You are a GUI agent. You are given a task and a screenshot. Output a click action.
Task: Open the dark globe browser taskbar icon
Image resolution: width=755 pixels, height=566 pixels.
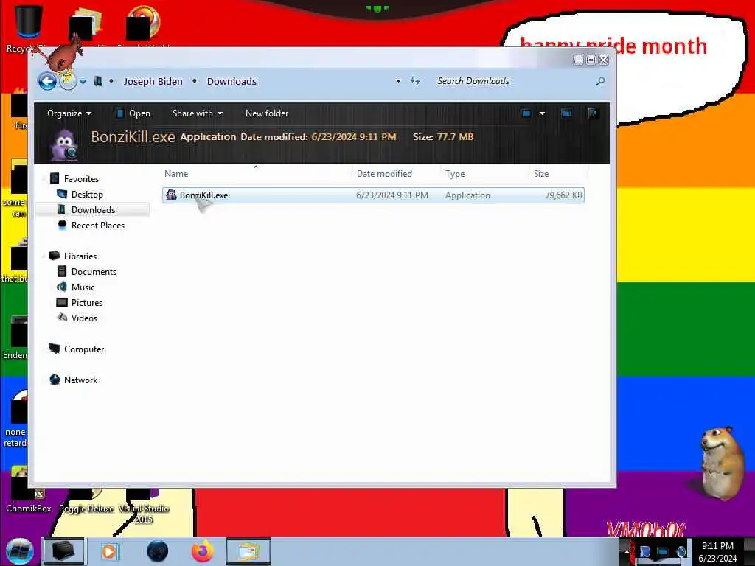point(158,551)
